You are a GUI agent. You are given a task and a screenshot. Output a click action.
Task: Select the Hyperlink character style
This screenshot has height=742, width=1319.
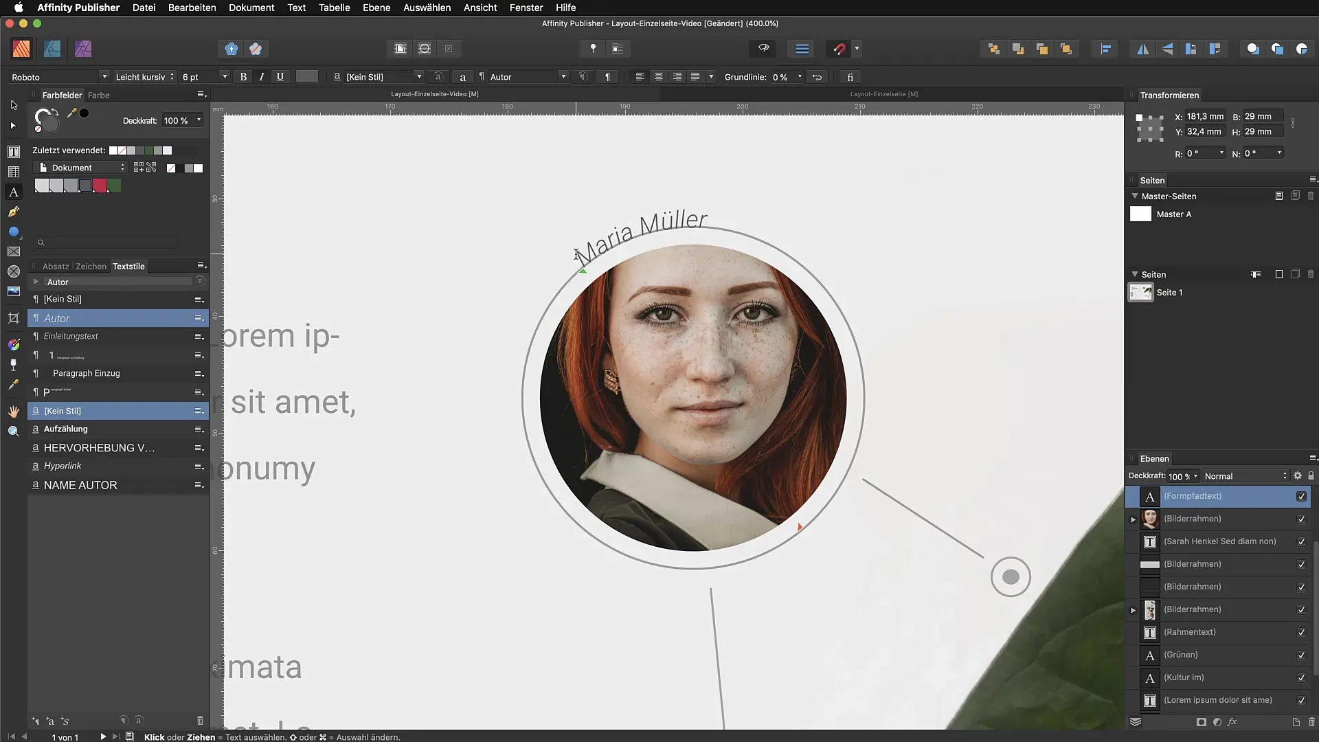click(118, 466)
